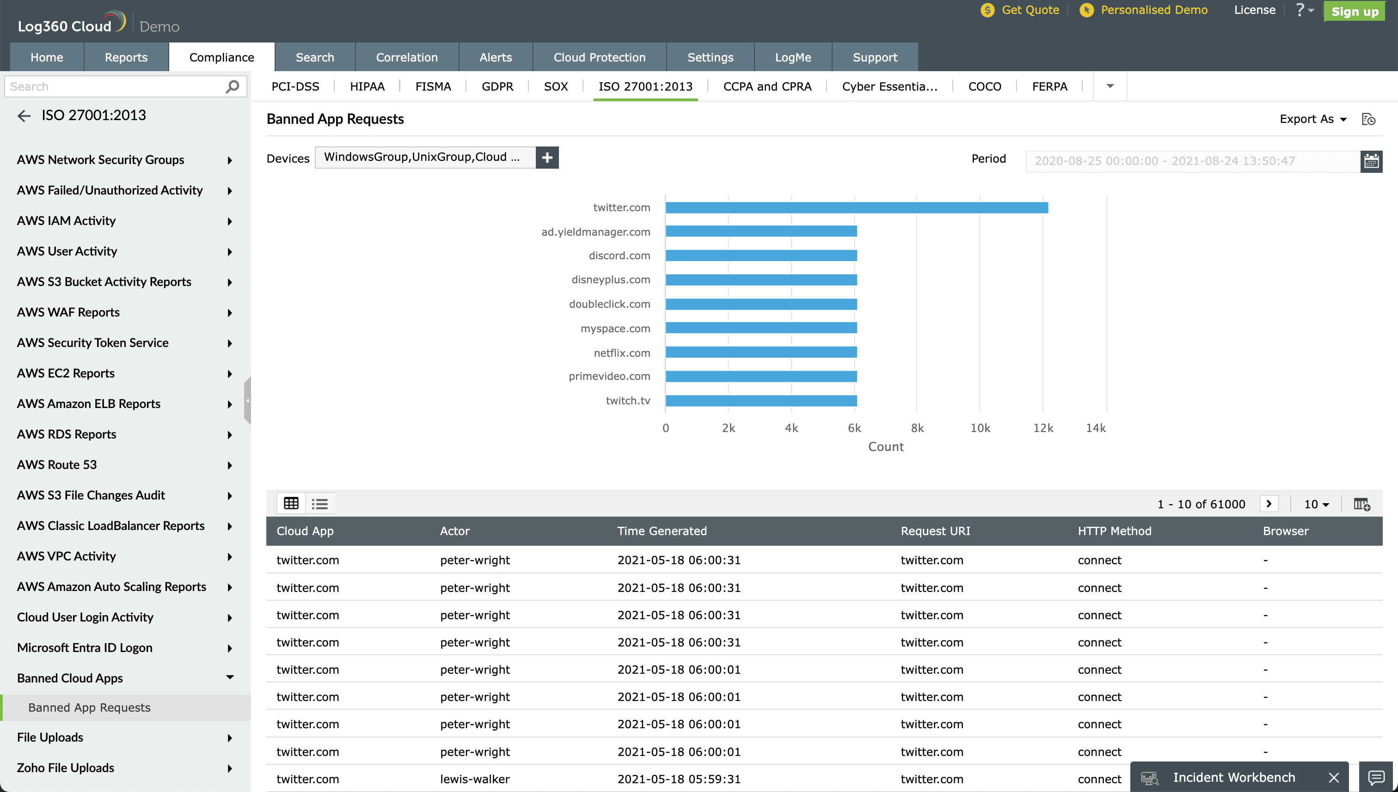This screenshot has height=792, width=1398.
Task: Go to next page of results
Action: coord(1269,504)
